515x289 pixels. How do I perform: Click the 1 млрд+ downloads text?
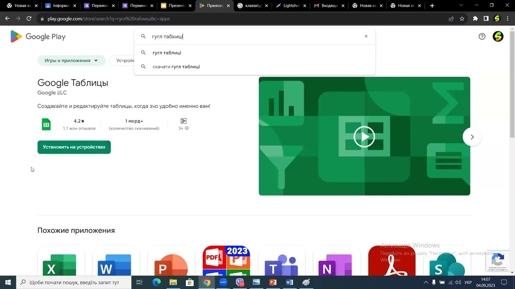tap(134, 121)
